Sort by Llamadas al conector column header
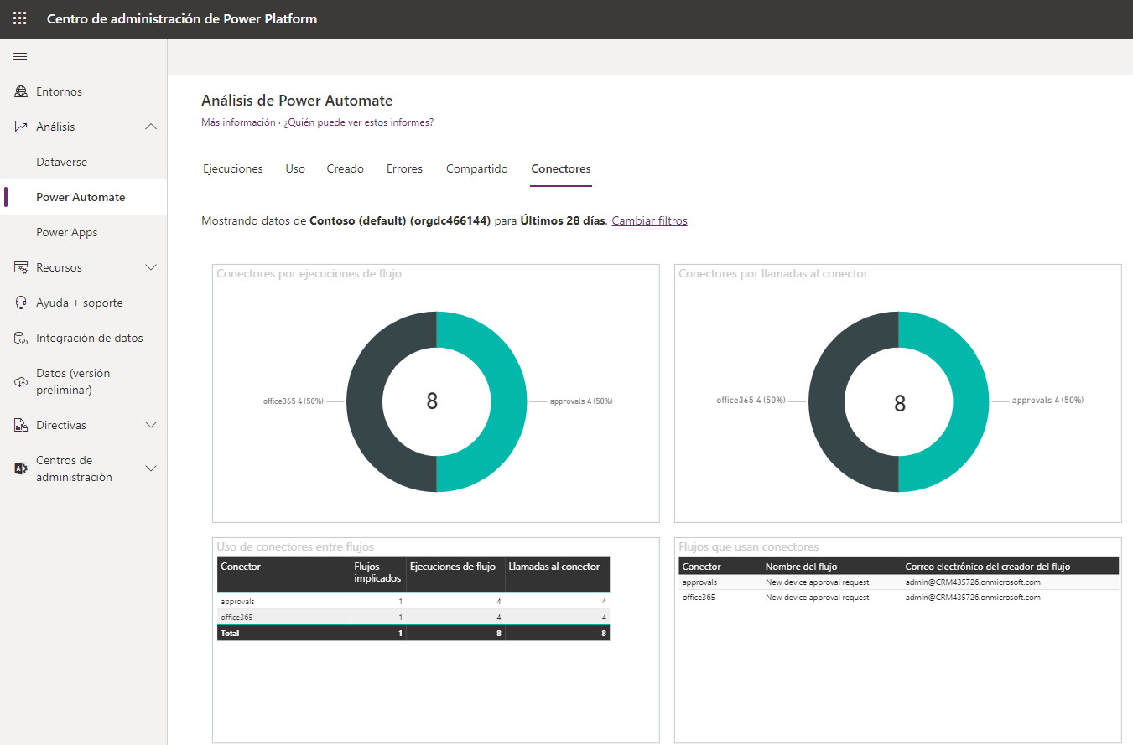The image size is (1133, 745). [x=558, y=575]
